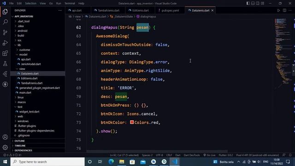The height and width of the screenshot is (166, 295).
Task: Click Go Live in status bar
Action: coord(209,155)
